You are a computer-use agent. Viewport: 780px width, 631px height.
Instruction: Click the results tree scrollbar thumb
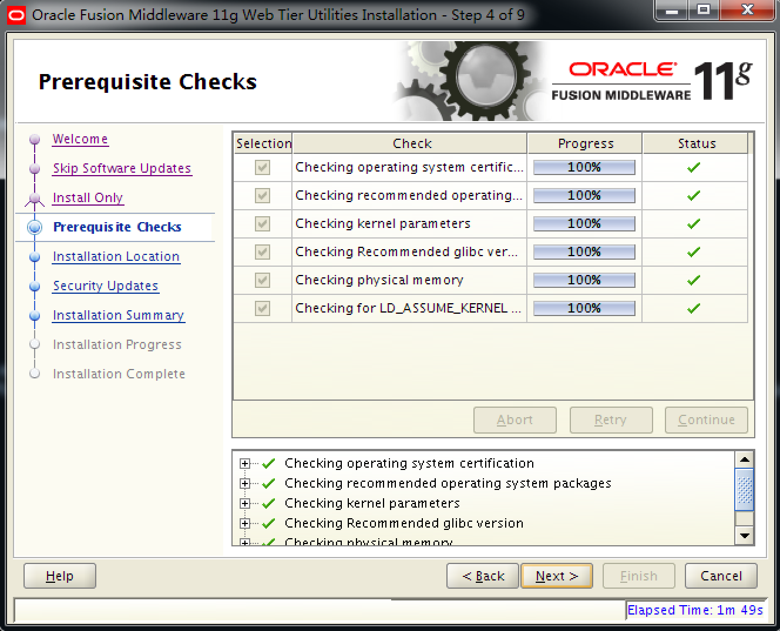[745, 490]
